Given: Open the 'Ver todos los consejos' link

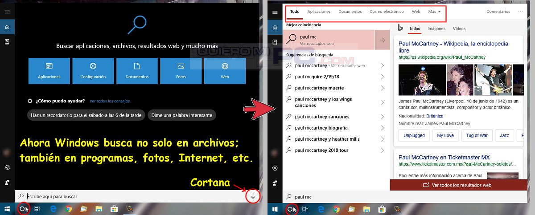Looking at the screenshot, I should coord(110,101).
